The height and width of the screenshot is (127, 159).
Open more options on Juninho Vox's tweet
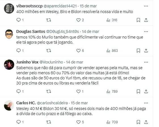point(146,62)
